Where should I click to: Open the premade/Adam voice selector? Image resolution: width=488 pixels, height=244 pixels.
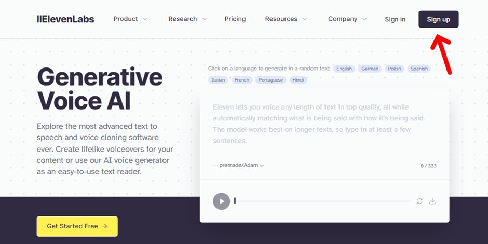(239, 166)
